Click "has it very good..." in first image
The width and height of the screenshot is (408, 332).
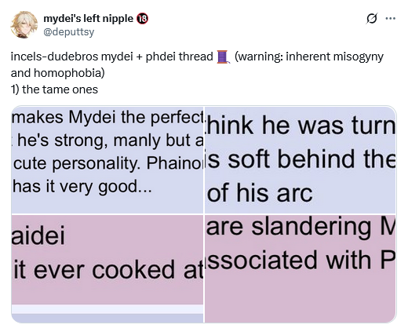click(x=82, y=187)
